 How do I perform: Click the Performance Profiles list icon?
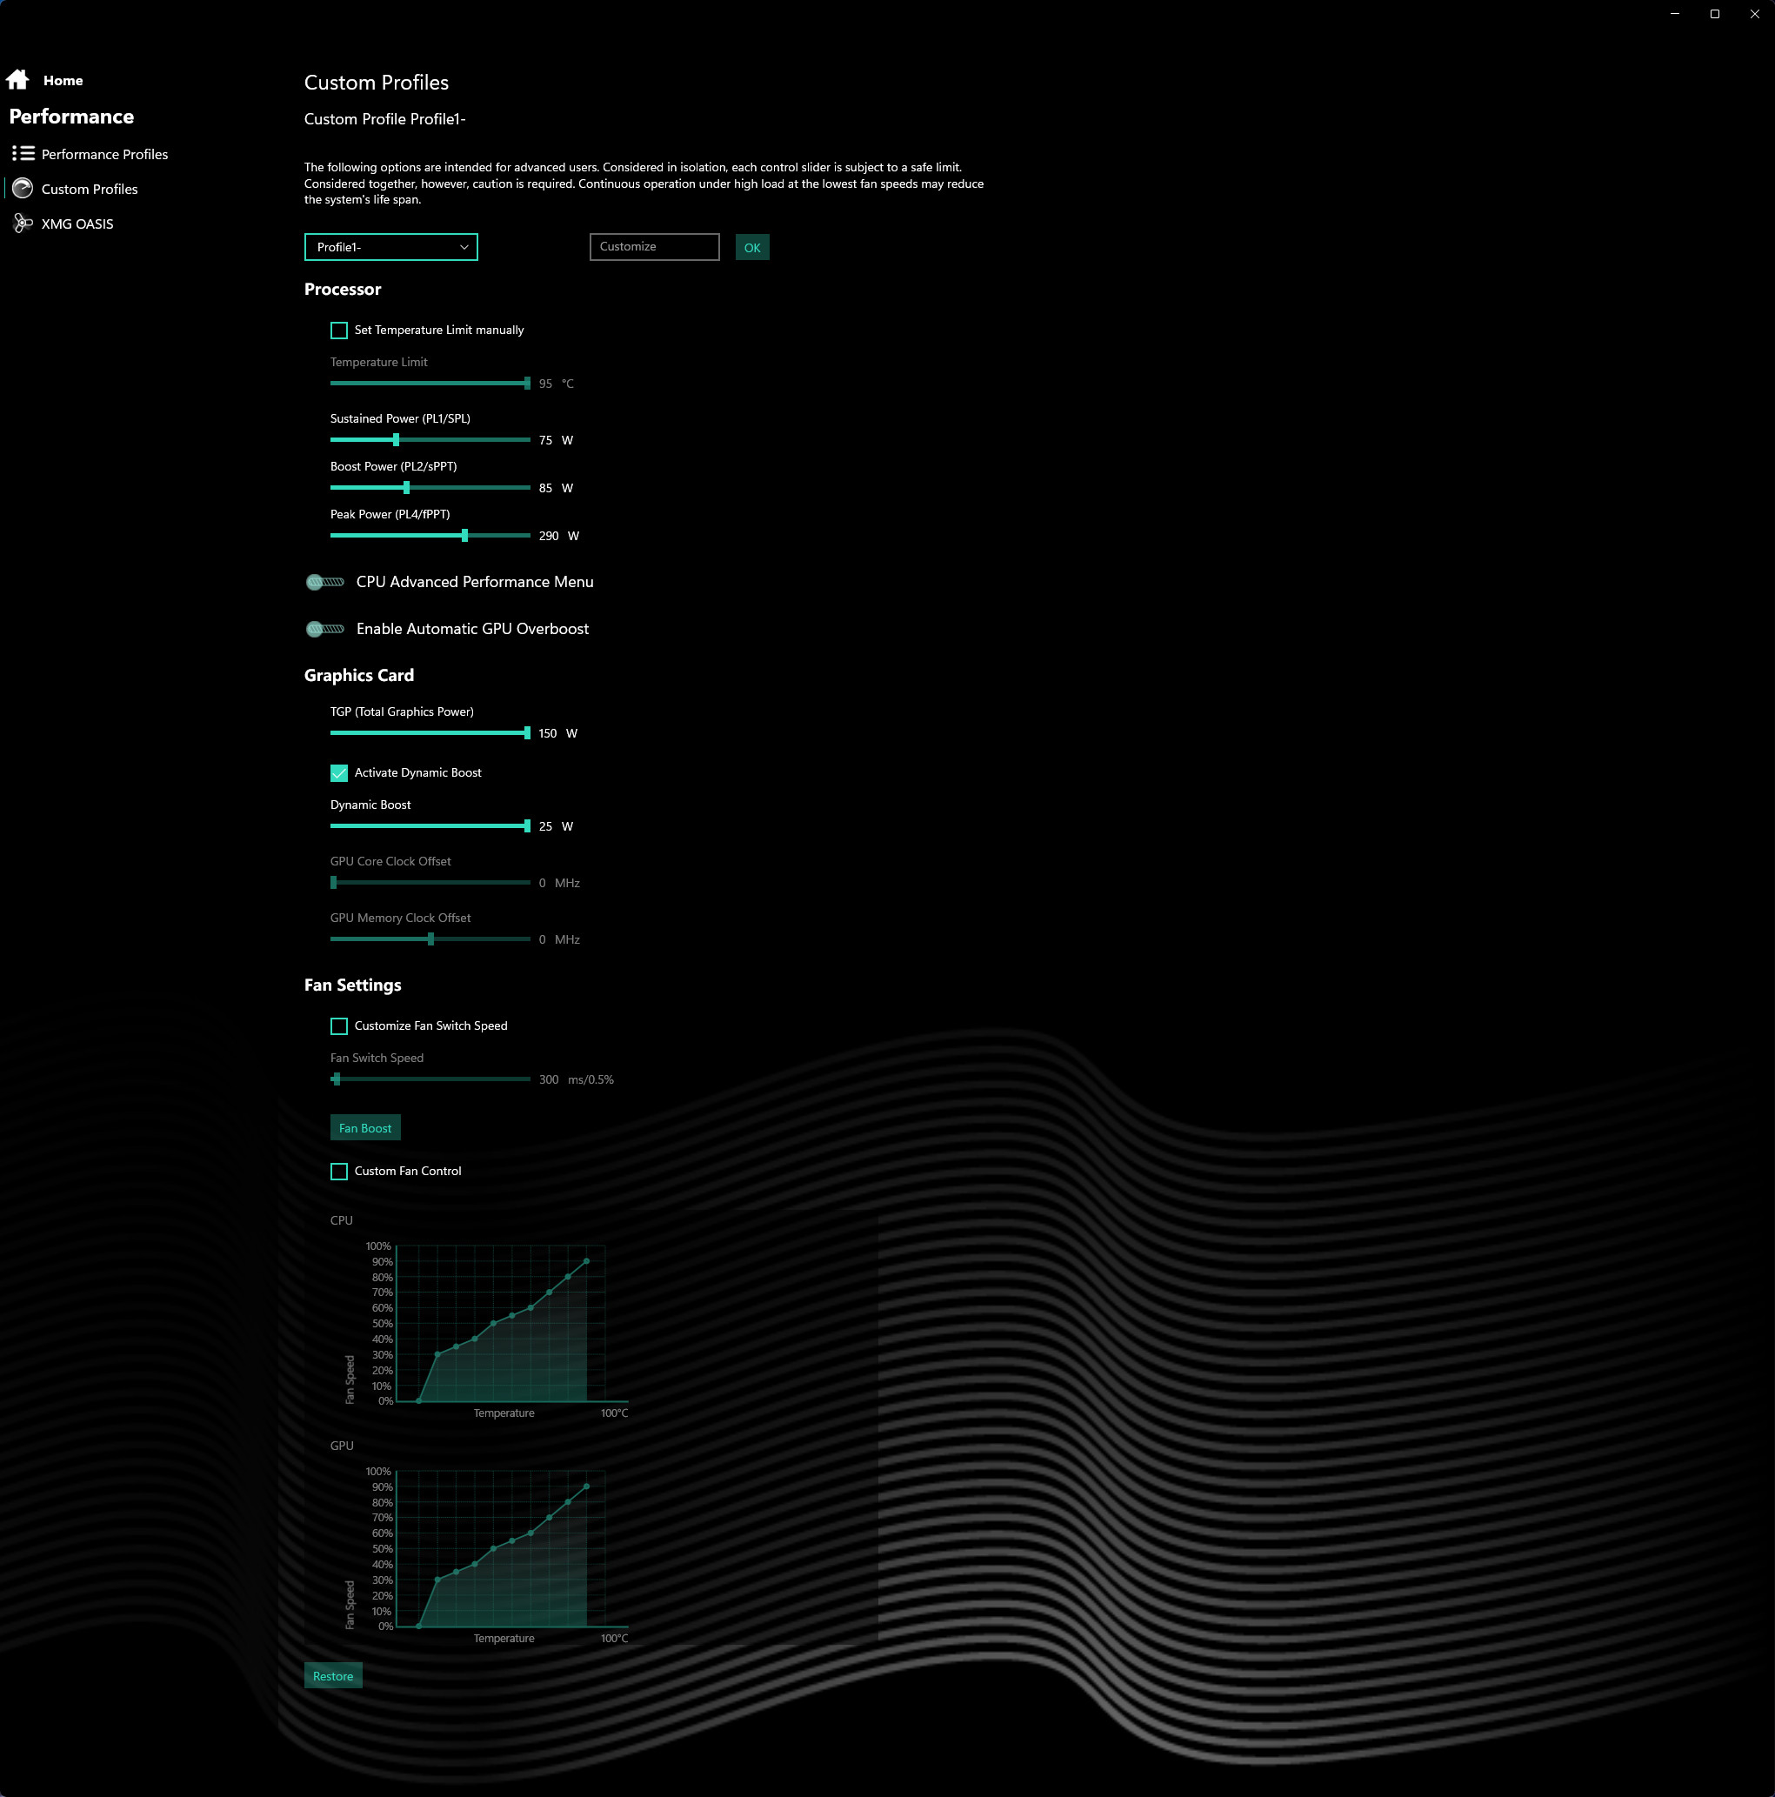coord(23,153)
